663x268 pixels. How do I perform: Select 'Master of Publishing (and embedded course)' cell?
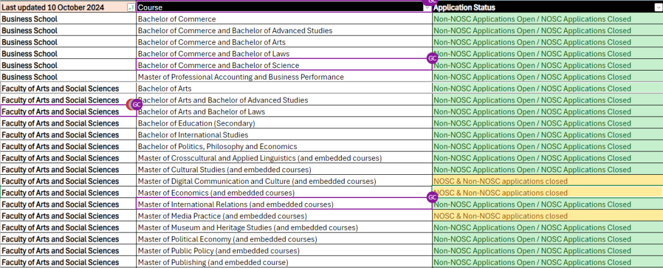[284, 262]
